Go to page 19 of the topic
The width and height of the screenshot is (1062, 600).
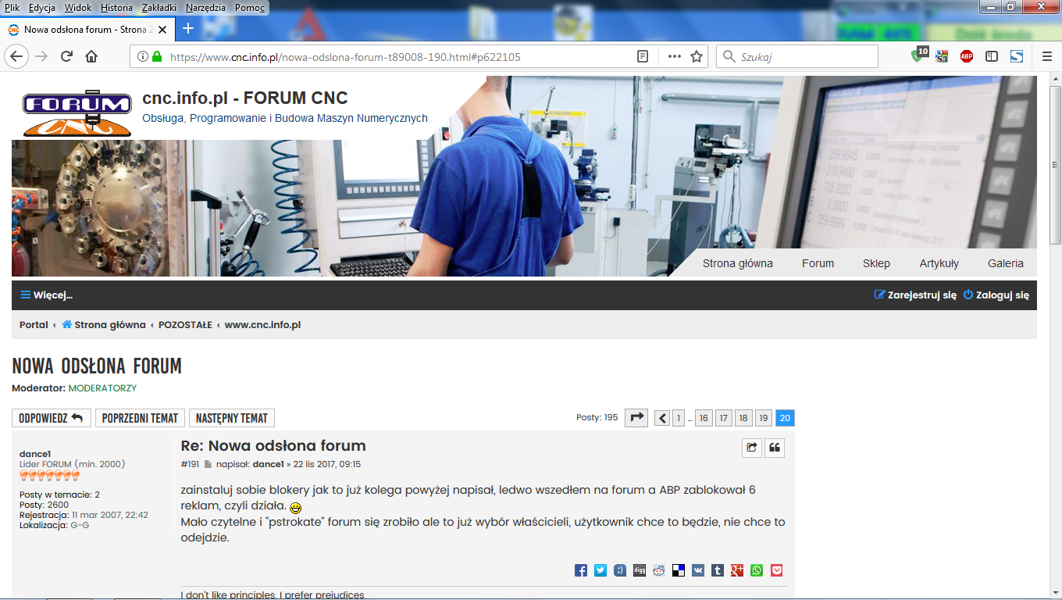click(763, 418)
